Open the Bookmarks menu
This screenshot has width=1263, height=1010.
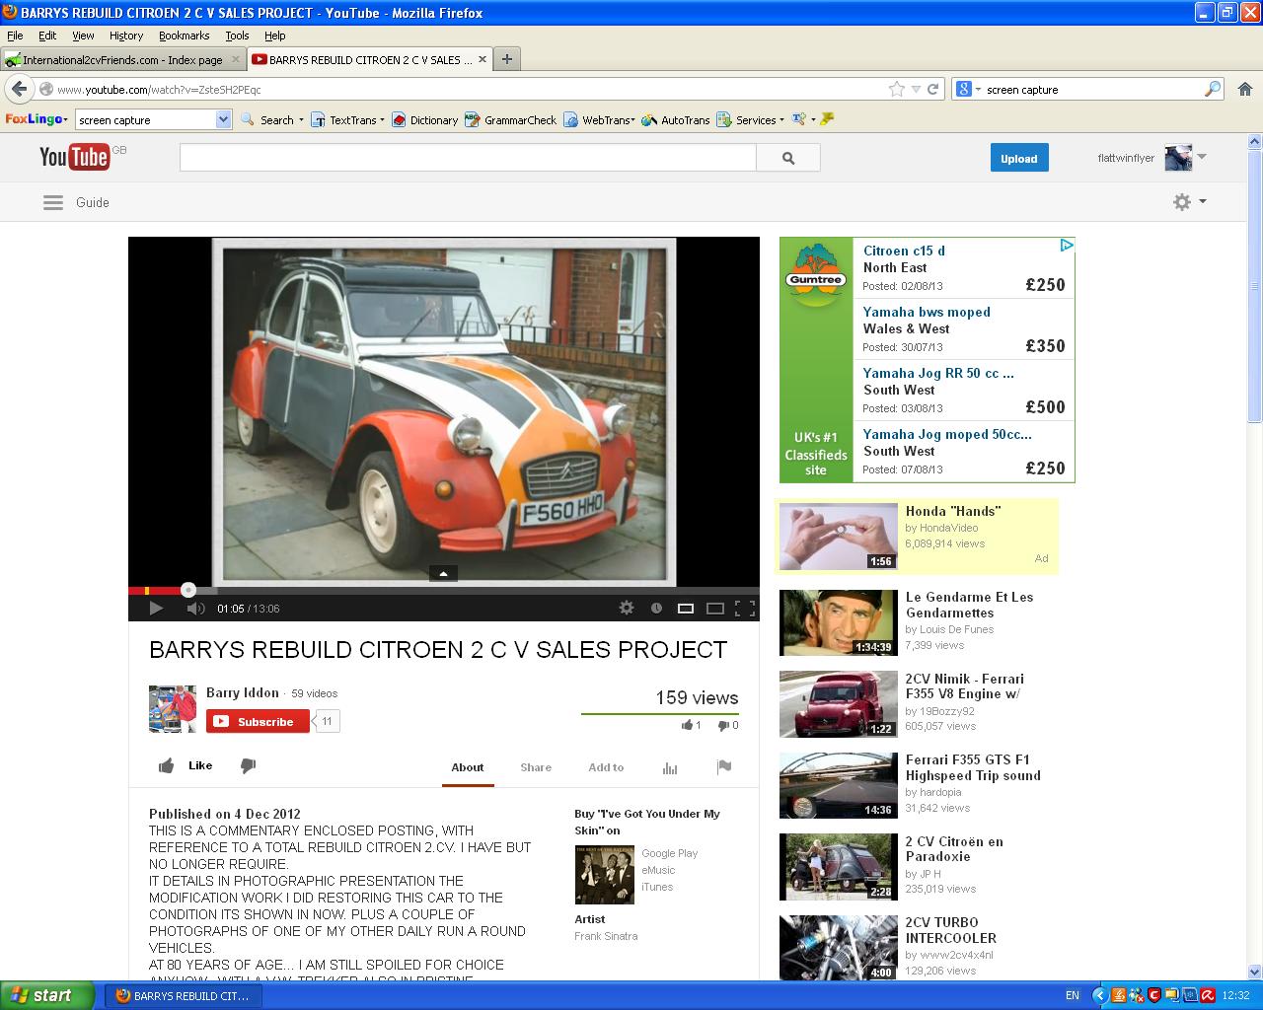pyautogui.click(x=184, y=36)
